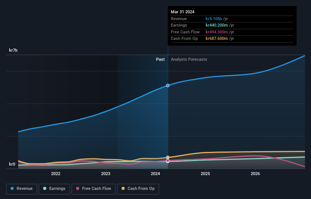The height and width of the screenshot is (199, 311).
Task: Click the Revenue row label in tooltip
Action: pos(179,19)
